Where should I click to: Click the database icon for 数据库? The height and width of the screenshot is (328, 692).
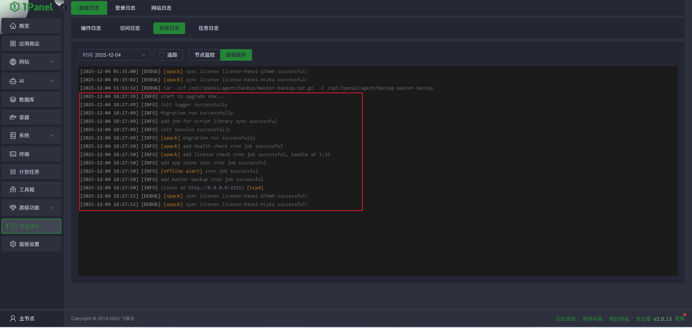pos(13,100)
